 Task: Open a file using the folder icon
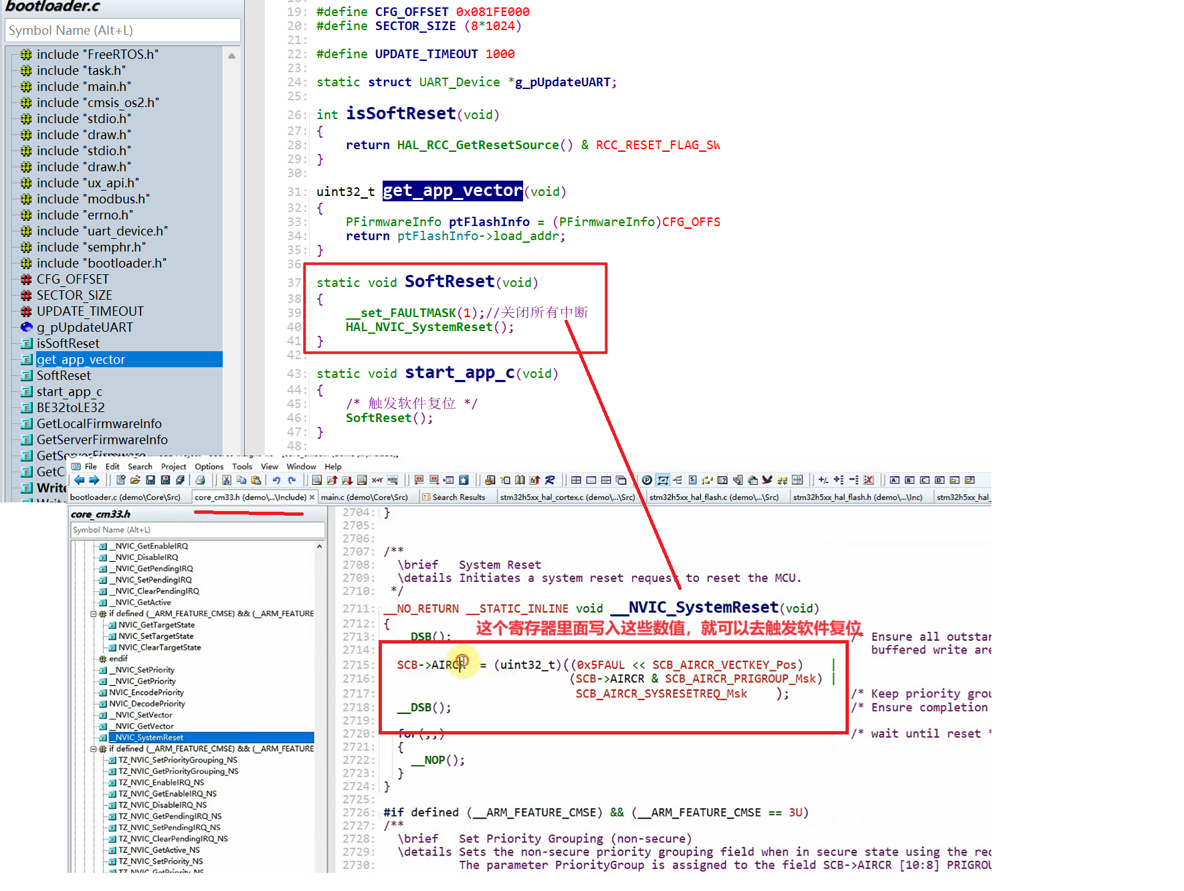[135, 480]
